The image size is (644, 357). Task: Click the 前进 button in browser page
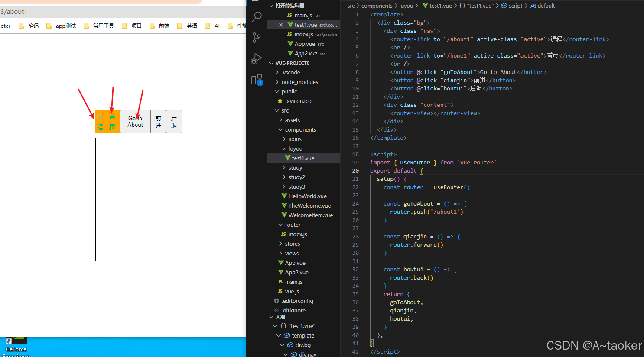[x=158, y=122]
